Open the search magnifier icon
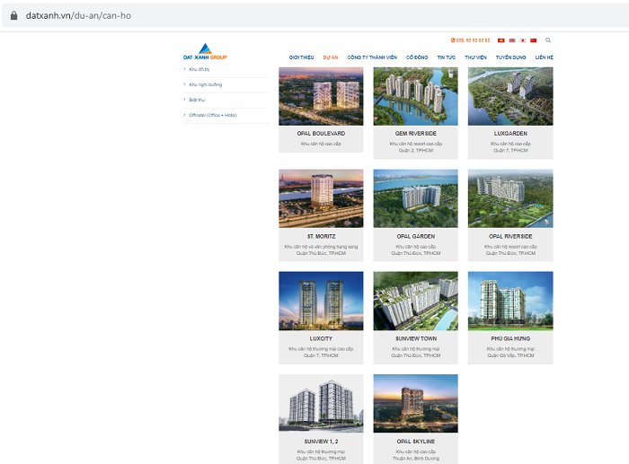The height and width of the screenshot is (464, 629). [548, 40]
